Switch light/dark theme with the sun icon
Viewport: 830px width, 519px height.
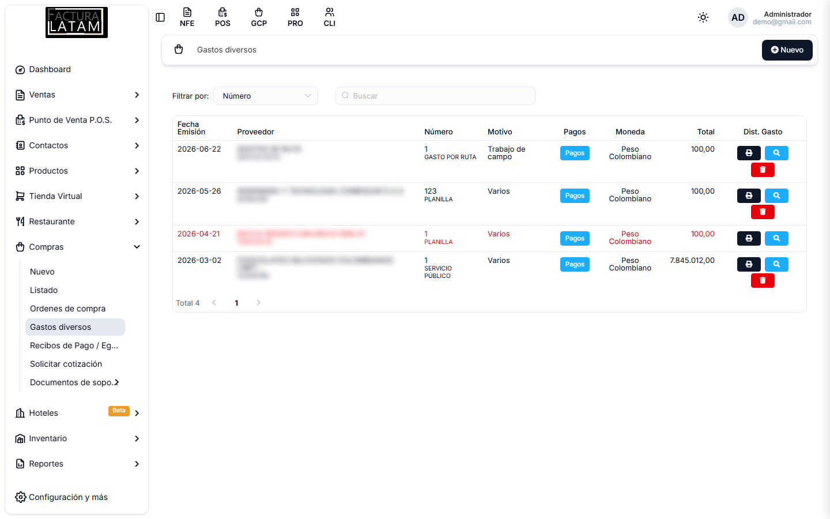point(703,17)
